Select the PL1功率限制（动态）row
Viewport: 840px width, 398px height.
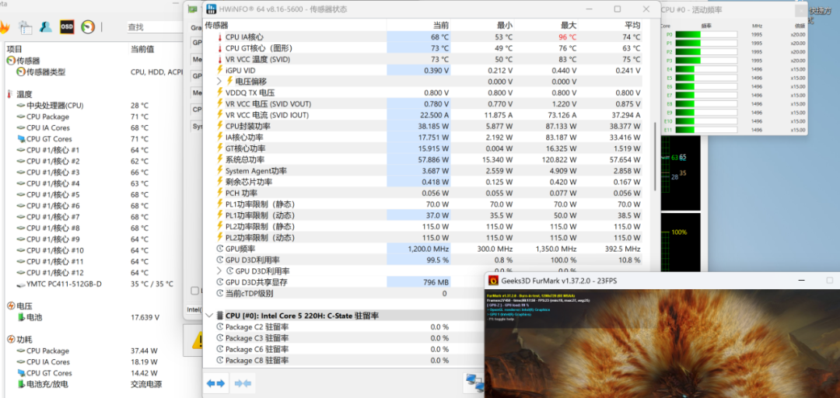coord(423,215)
